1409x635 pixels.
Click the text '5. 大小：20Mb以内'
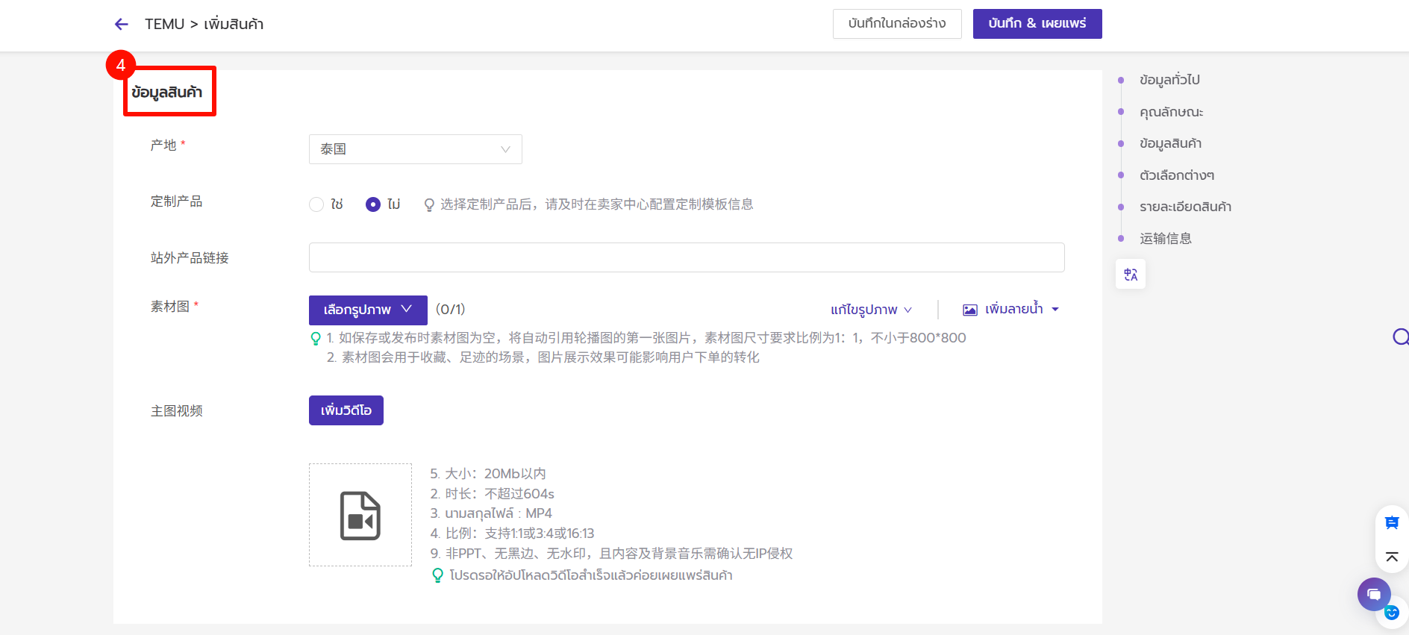(488, 474)
